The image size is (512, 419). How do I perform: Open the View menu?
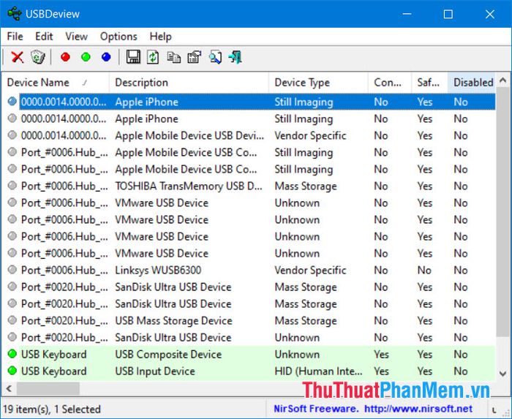[x=76, y=37]
